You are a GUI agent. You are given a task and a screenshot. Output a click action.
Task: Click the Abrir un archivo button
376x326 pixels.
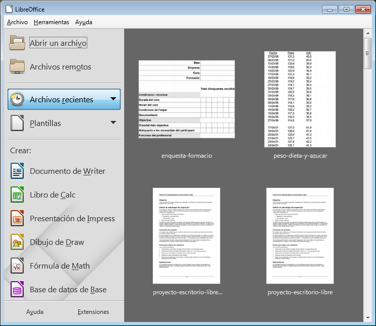coord(58,43)
